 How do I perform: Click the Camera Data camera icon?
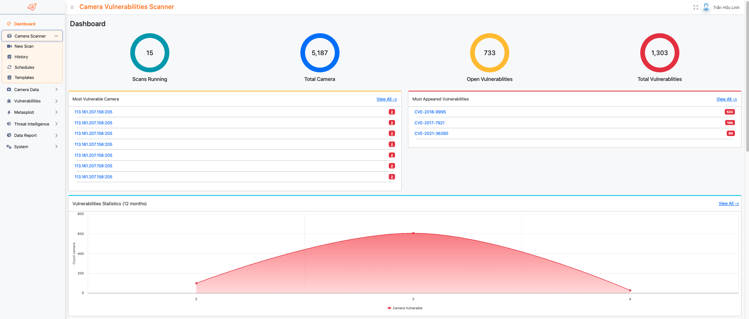click(9, 90)
